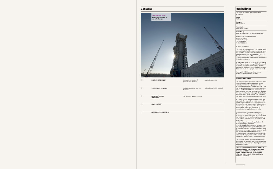The image size is (273, 169).
Task: Select the photo caption box about Ariane
Action: tap(161, 17)
